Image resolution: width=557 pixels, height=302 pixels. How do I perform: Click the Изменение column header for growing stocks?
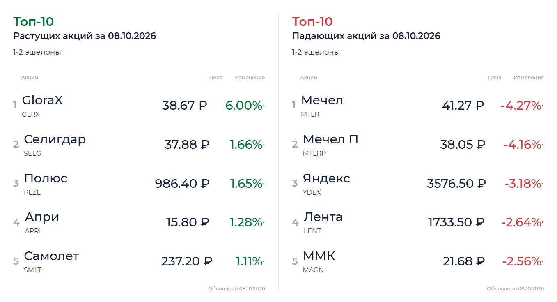[250, 77]
